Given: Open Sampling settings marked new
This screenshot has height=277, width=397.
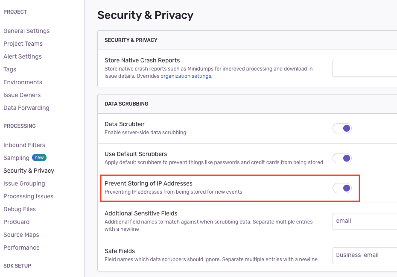Looking at the screenshot, I should tap(17, 158).
